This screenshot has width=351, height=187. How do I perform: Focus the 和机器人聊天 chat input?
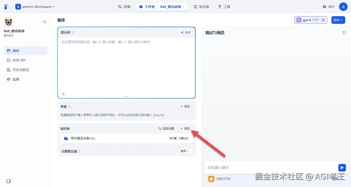271,168
